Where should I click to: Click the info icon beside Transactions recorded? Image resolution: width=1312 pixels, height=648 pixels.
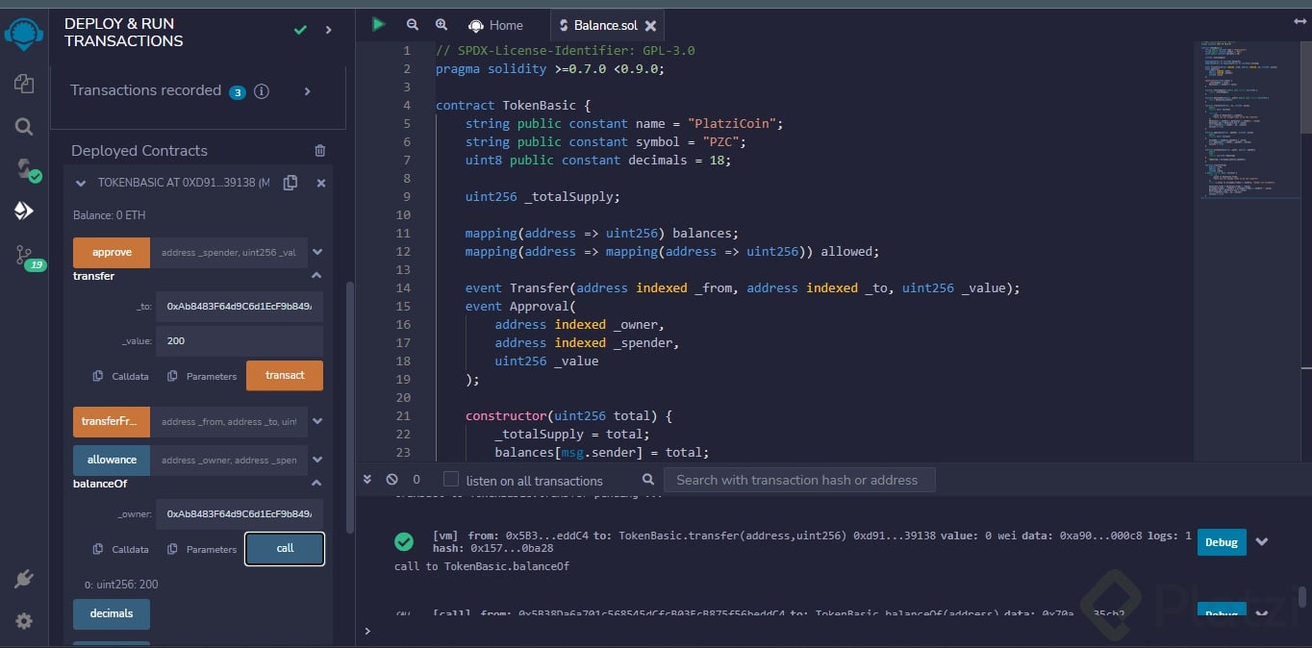click(261, 91)
